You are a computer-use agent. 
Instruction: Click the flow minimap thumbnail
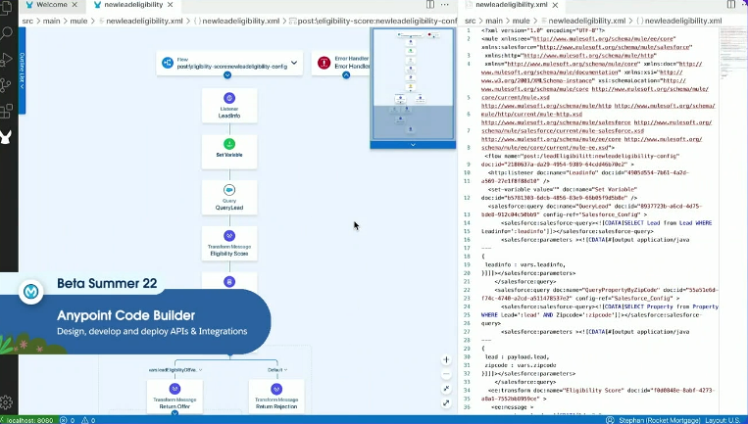tap(413, 84)
